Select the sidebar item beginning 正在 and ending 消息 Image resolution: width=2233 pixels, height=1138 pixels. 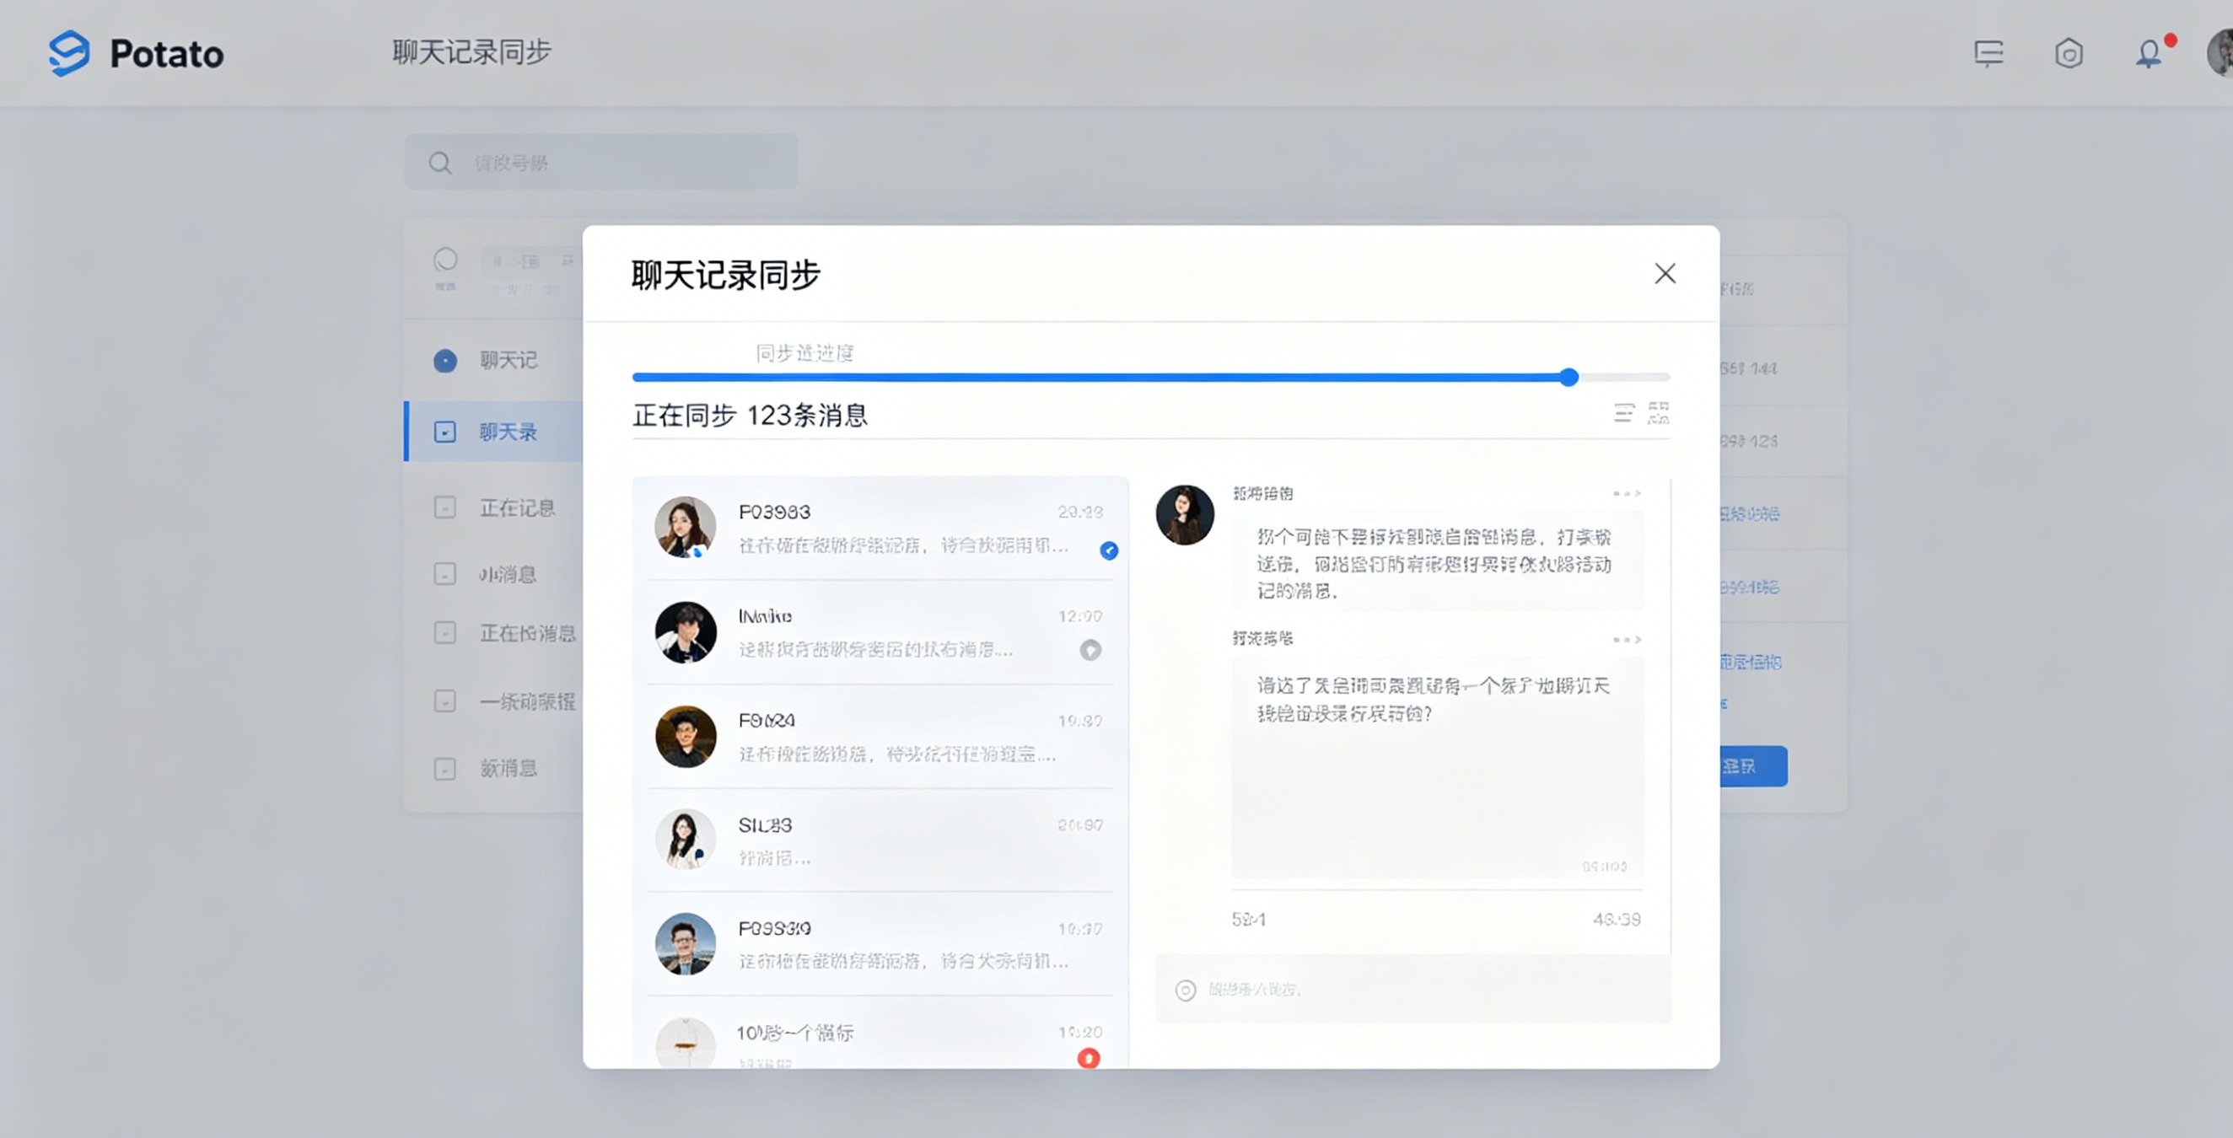[528, 634]
